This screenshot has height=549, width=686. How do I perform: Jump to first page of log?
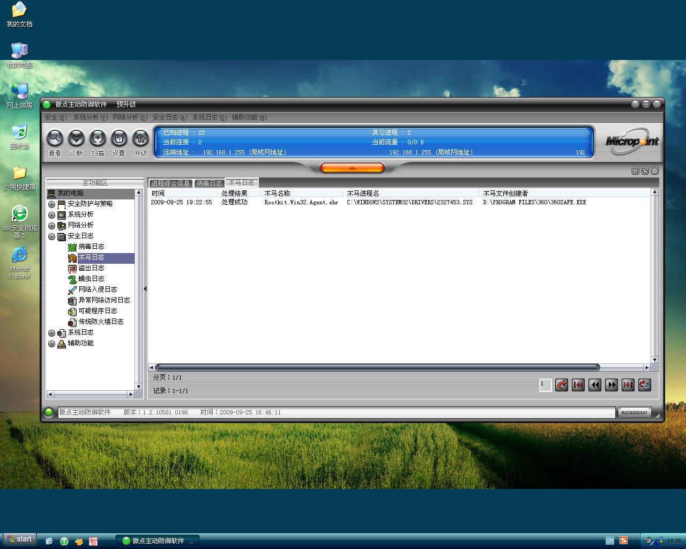tap(578, 384)
